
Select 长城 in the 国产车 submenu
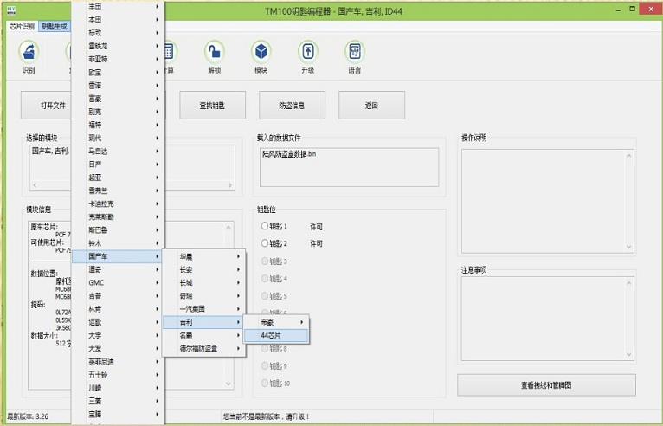point(203,282)
